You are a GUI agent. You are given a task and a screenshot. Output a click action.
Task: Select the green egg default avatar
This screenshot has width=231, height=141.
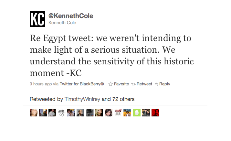(x=137, y=113)
